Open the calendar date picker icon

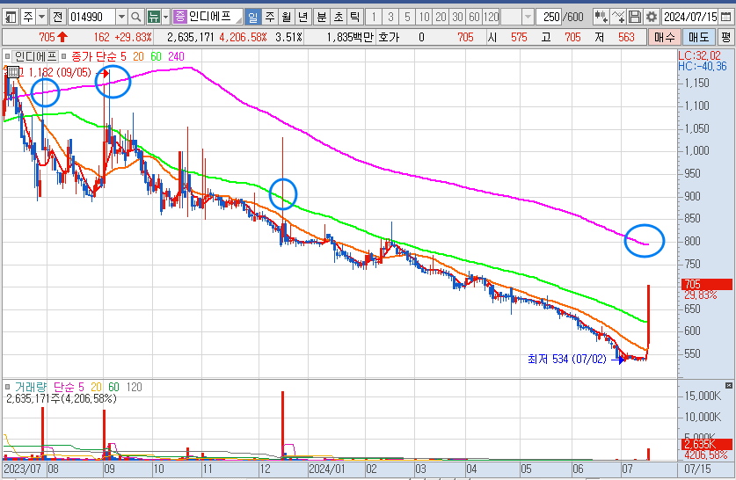click(725, 18)
